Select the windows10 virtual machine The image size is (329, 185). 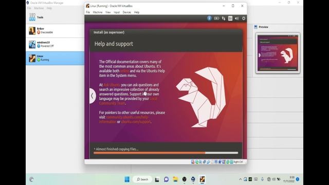click(55, 44)
